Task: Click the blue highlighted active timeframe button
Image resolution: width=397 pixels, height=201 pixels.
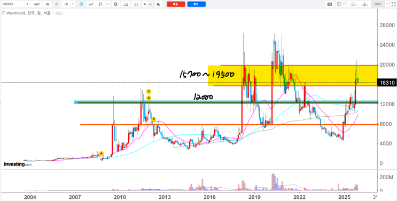Action: (56, 4)
